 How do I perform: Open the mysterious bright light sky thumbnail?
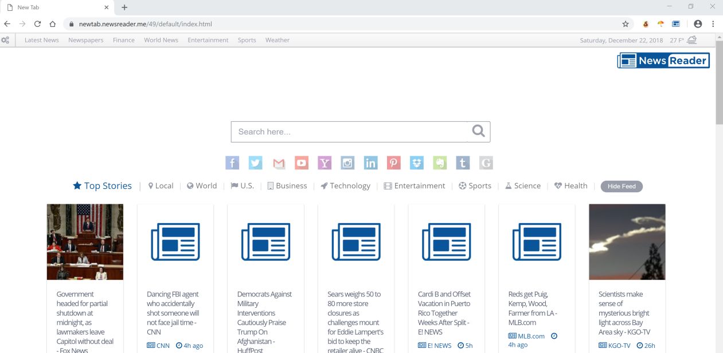point(627,241)
